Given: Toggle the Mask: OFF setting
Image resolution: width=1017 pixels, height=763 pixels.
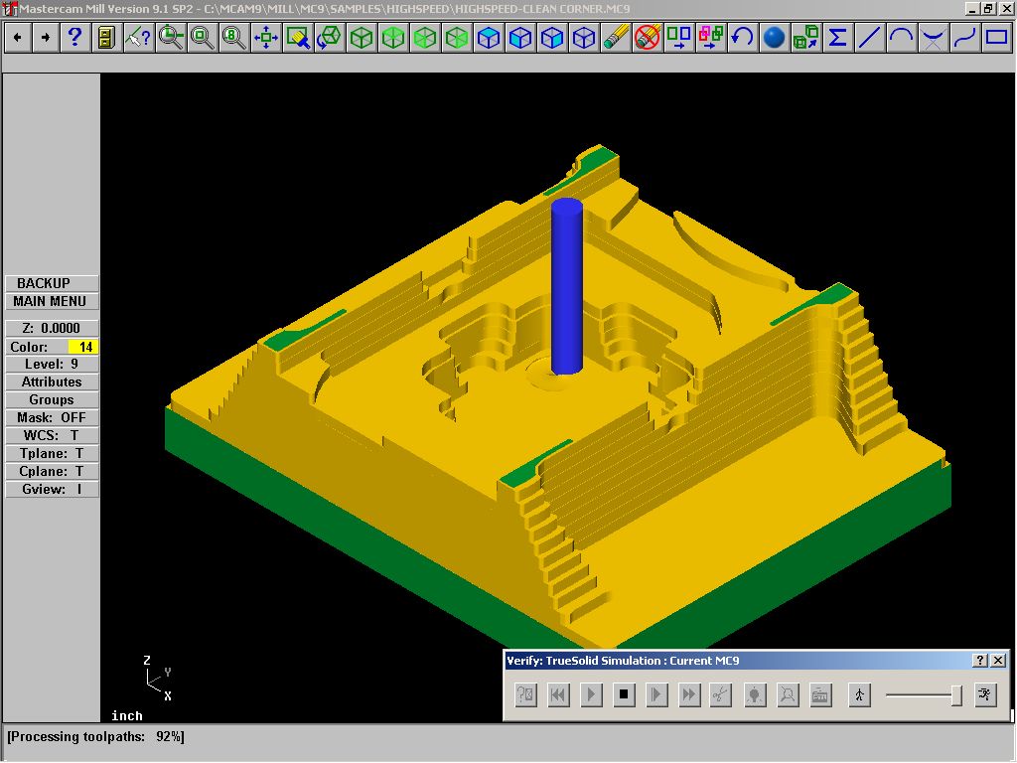Looking at the screenshot, I should [x=52, y=418].
